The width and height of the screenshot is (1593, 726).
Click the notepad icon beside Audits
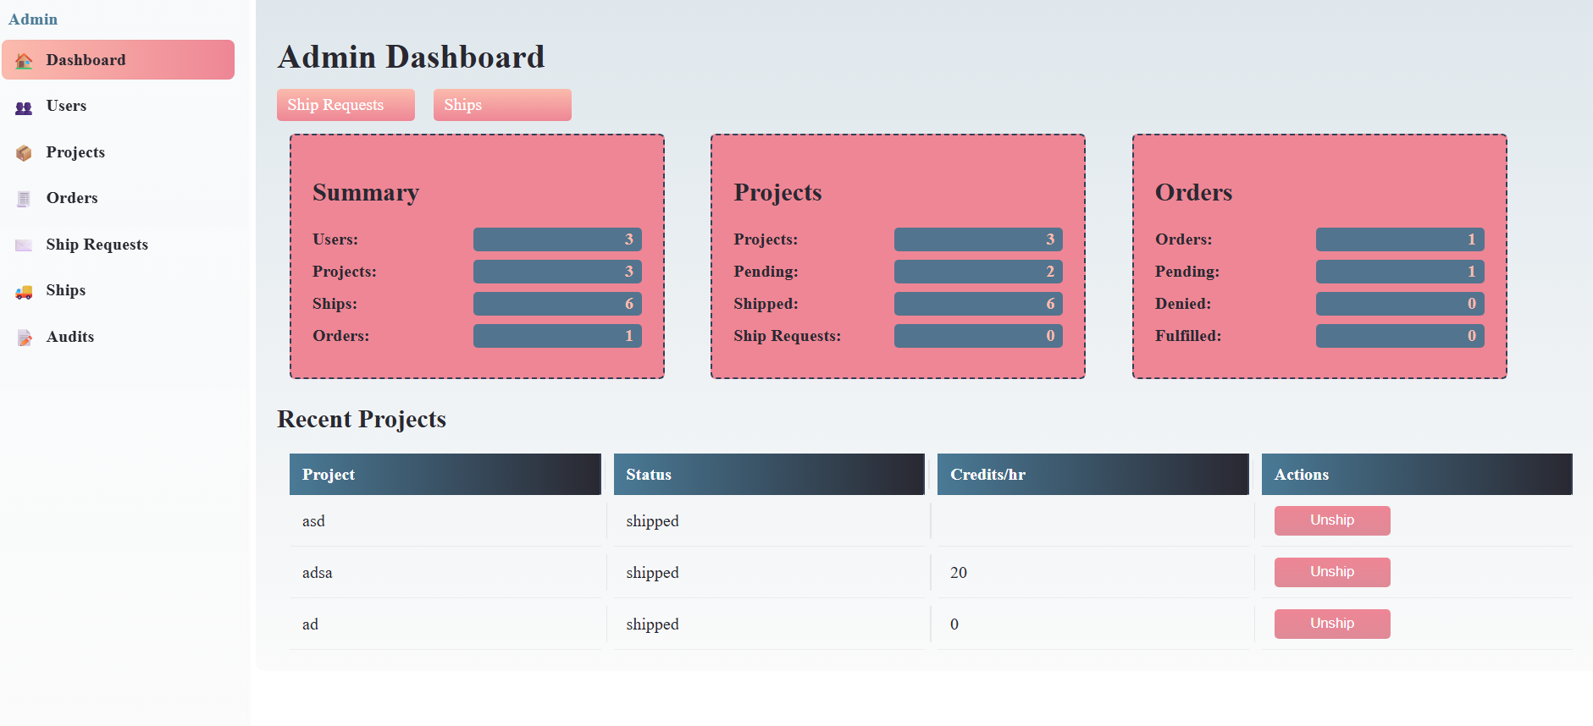point(24,338)
